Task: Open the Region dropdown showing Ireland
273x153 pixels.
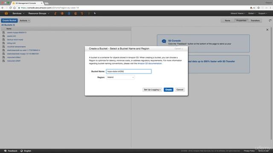Action: [120, 77]
